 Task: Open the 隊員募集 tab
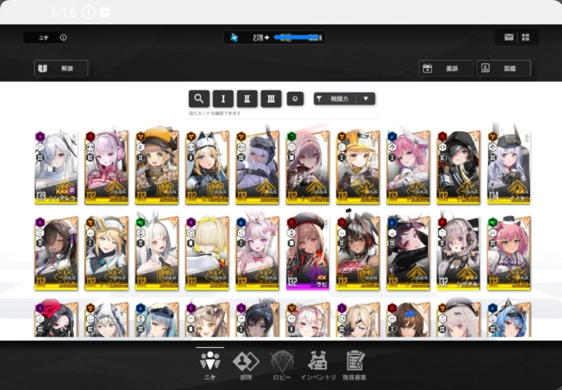[x=354, y=366]
